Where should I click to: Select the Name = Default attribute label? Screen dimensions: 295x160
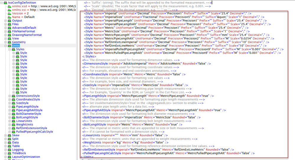pyautogui.click(x=23, y=17)
